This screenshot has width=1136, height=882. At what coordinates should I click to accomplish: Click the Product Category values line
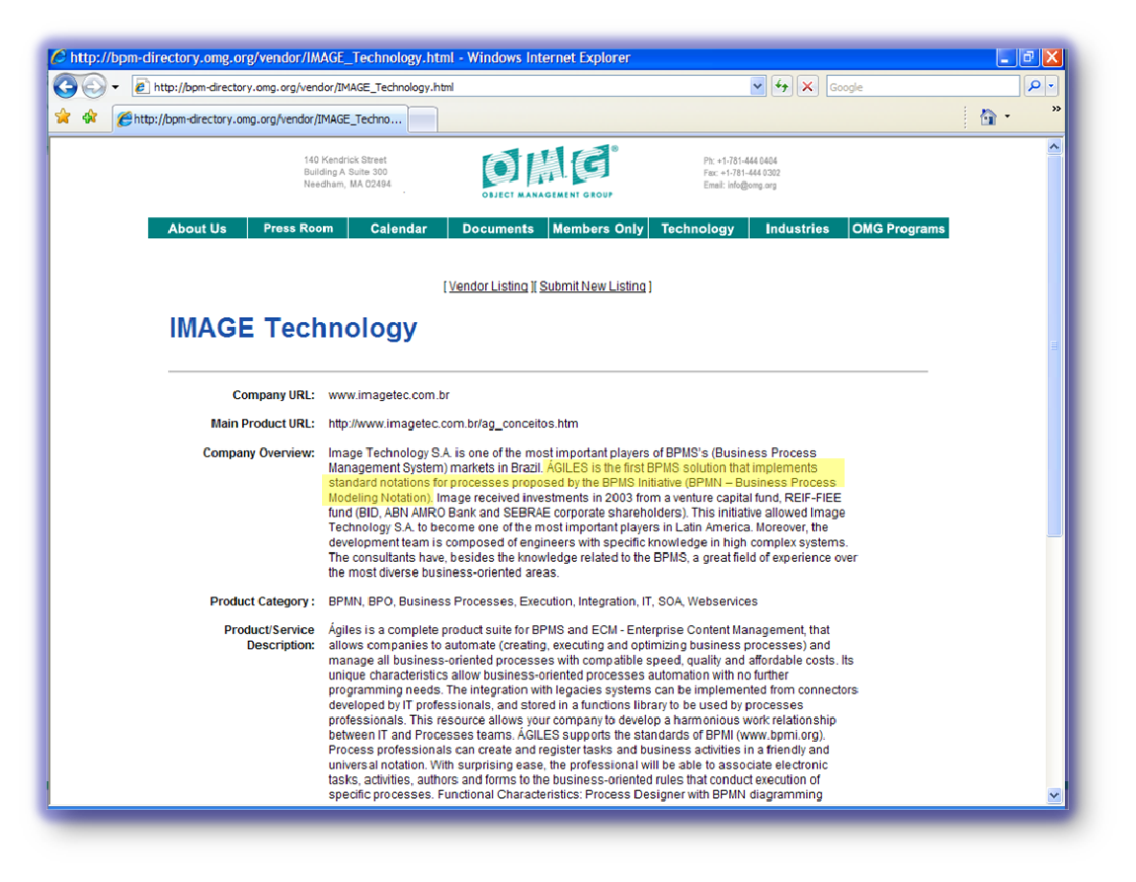point(542,601)
